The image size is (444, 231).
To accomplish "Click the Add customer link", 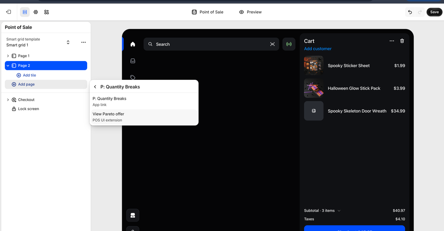I will click(x=318, y=49).
